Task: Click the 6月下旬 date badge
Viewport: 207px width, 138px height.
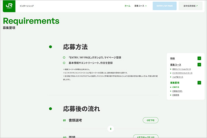Action: pyautogui.click(x=150, y=120)
